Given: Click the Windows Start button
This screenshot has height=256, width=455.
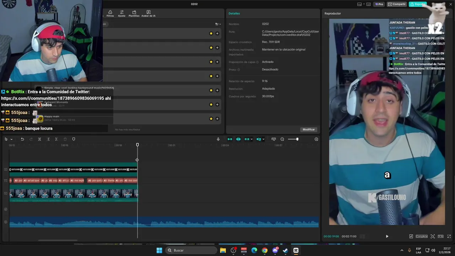Looking at the screenshot, I should click(159, 250).
